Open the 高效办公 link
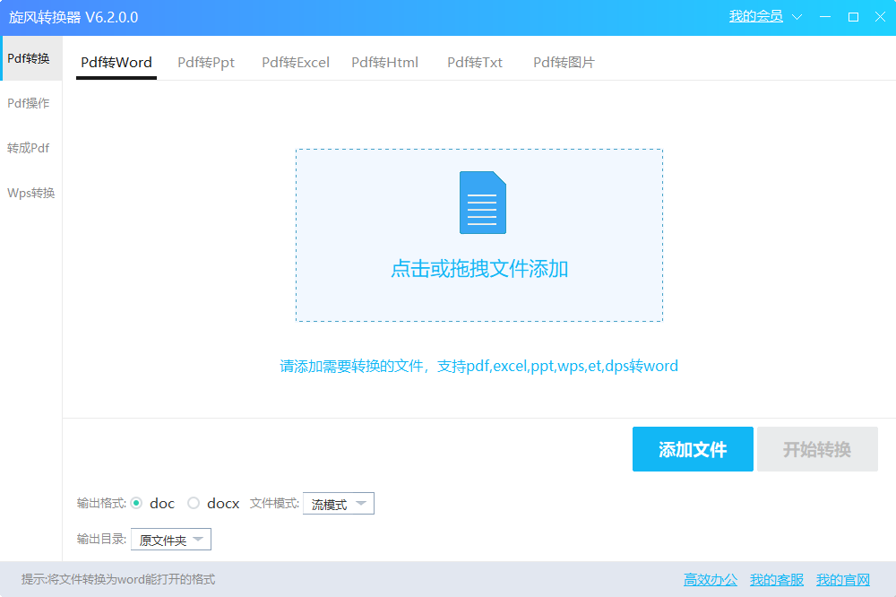The image size is (896, 597). click(x=711, y=580)
